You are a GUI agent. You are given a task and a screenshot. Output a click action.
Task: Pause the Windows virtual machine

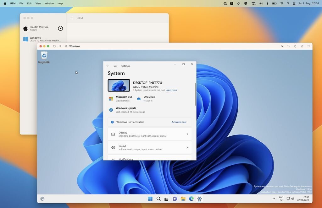point(60,46)
